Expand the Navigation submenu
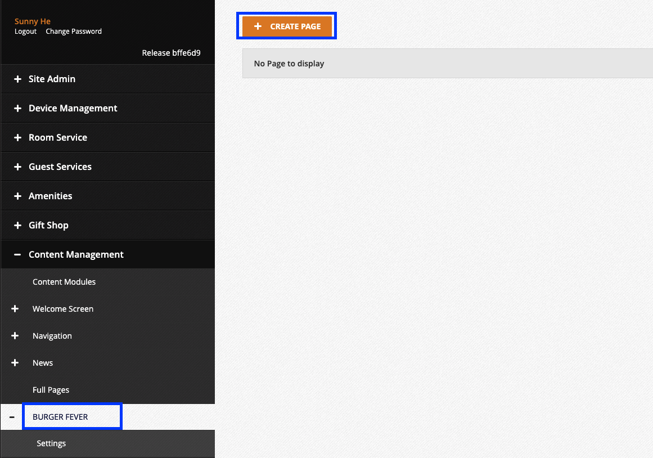This screenshot has height=458, width=653. coord(14,336)
